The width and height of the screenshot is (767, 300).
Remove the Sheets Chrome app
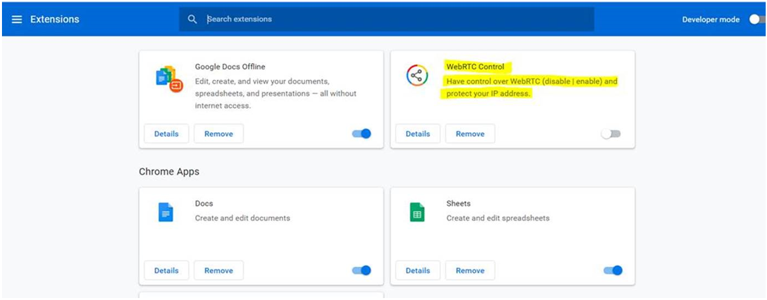coord(470,270)
